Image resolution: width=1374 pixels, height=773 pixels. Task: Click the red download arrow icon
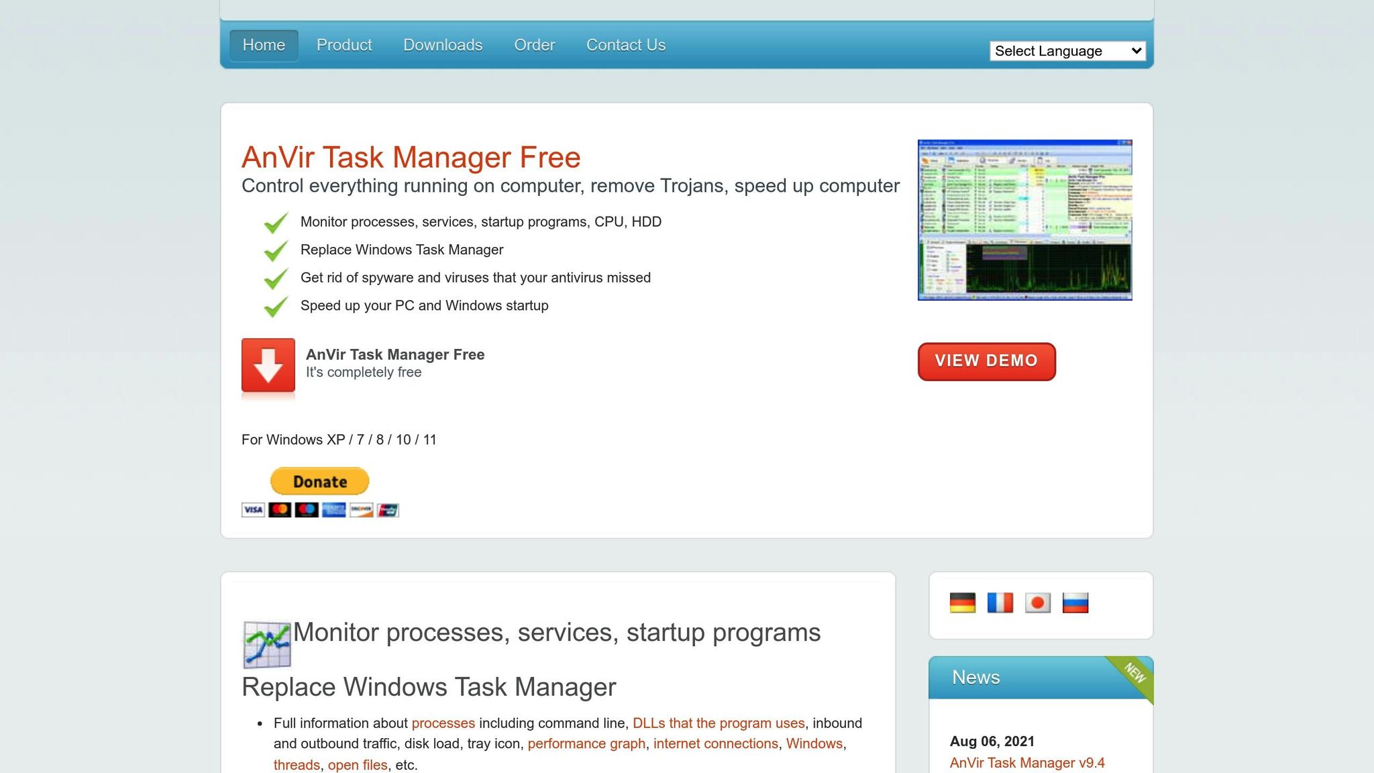(268, 366)
